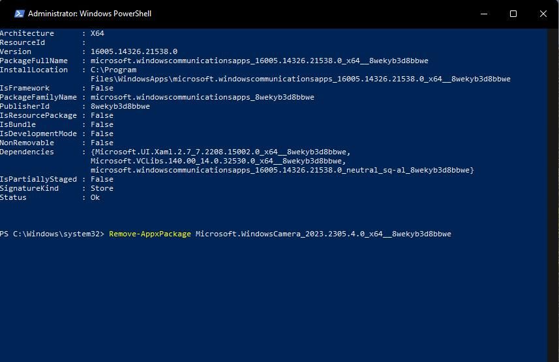
Task: Click the window title 'Administrator: Windows PowerShell'
Action: click(89, 14)
